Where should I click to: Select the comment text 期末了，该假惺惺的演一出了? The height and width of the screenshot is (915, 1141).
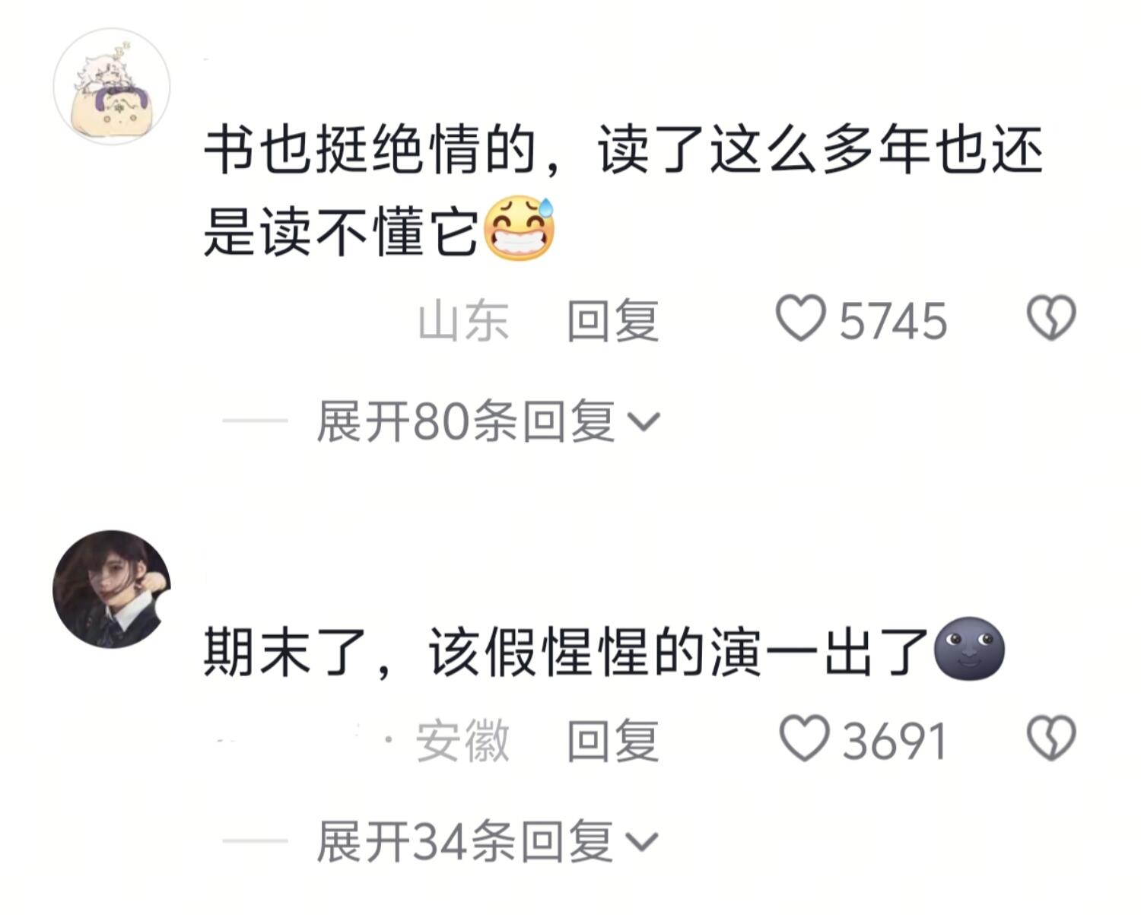(567, 653)
